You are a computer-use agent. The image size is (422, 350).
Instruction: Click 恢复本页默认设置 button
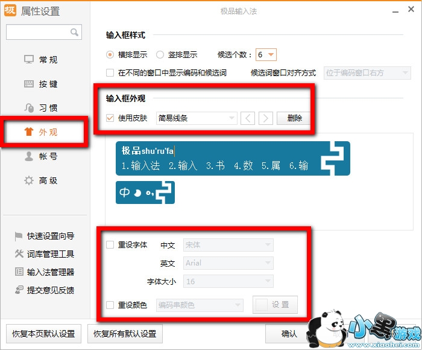43,334
